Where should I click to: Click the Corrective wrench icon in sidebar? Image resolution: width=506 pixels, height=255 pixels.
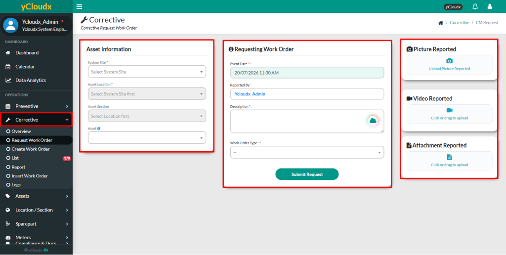(8, 120)
